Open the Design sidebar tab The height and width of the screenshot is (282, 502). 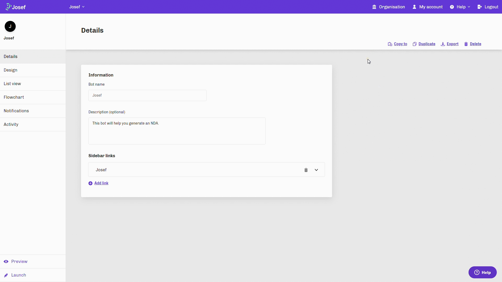tap(33, 70)
